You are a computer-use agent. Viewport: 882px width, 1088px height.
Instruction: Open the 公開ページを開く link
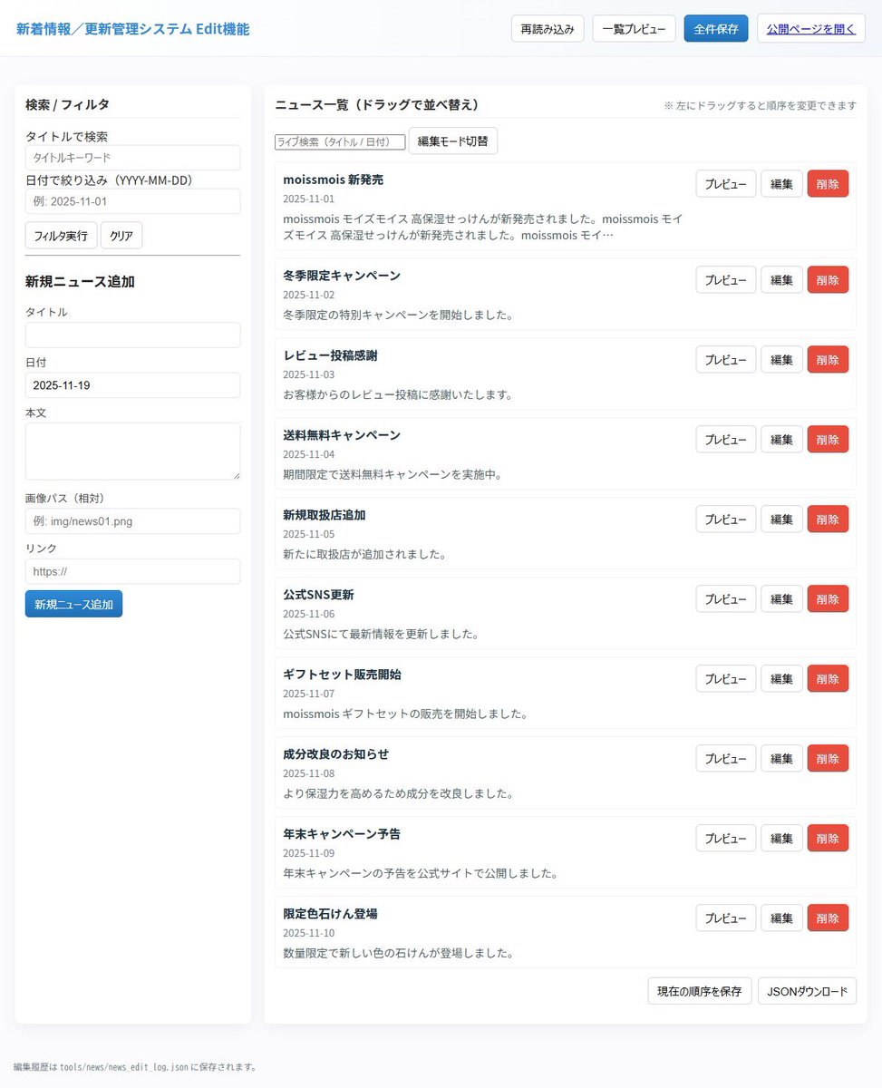click(810, 28)
